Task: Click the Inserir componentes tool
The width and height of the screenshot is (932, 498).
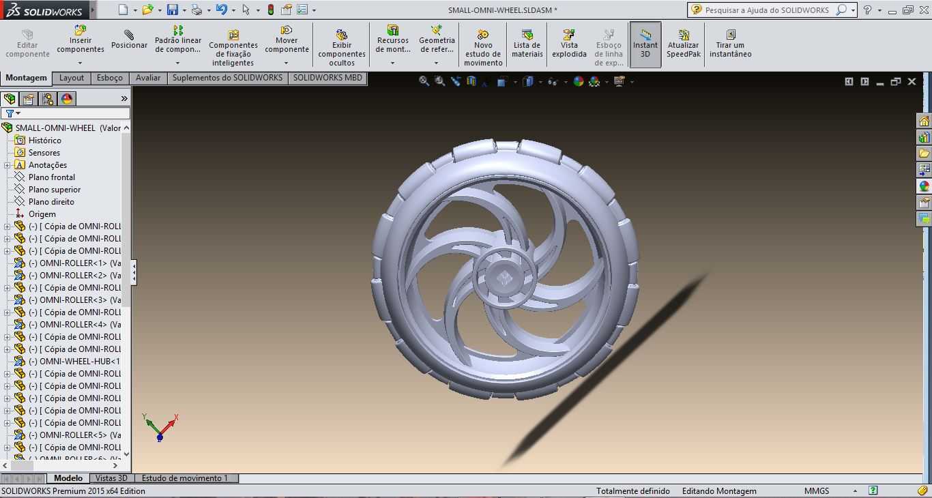Action: (x=81, y=40)
